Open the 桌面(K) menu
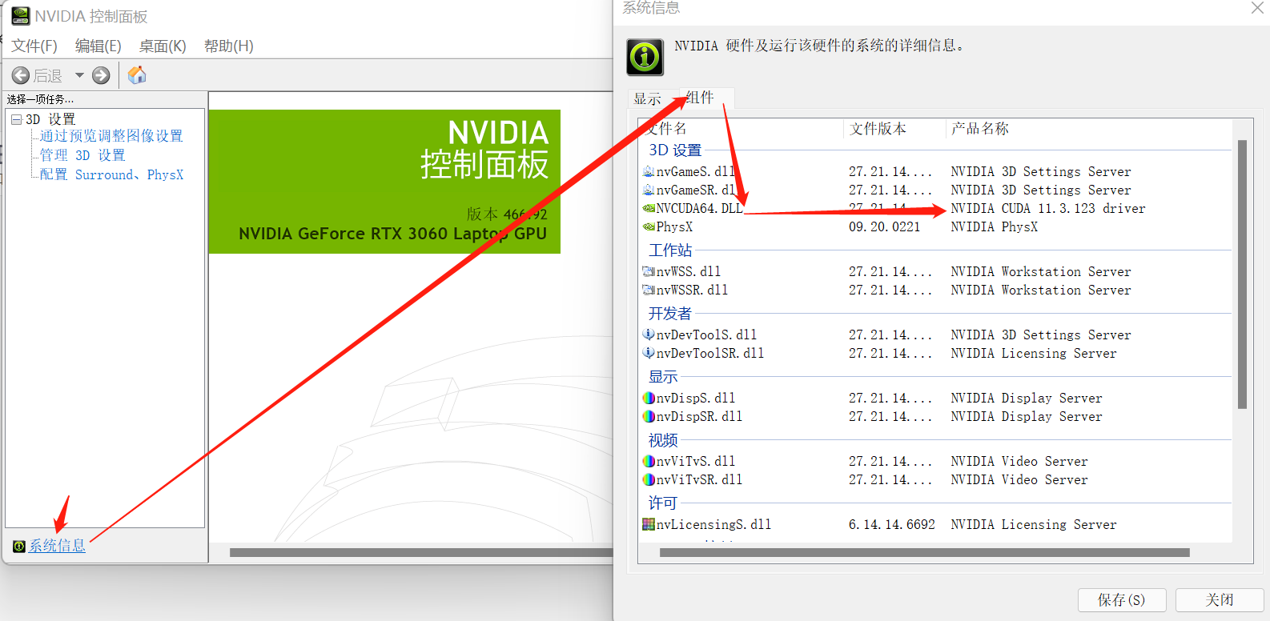Image resolution: width=1270 pixels, height=621 pixels. pyautogui.click(x=163, y=46)
